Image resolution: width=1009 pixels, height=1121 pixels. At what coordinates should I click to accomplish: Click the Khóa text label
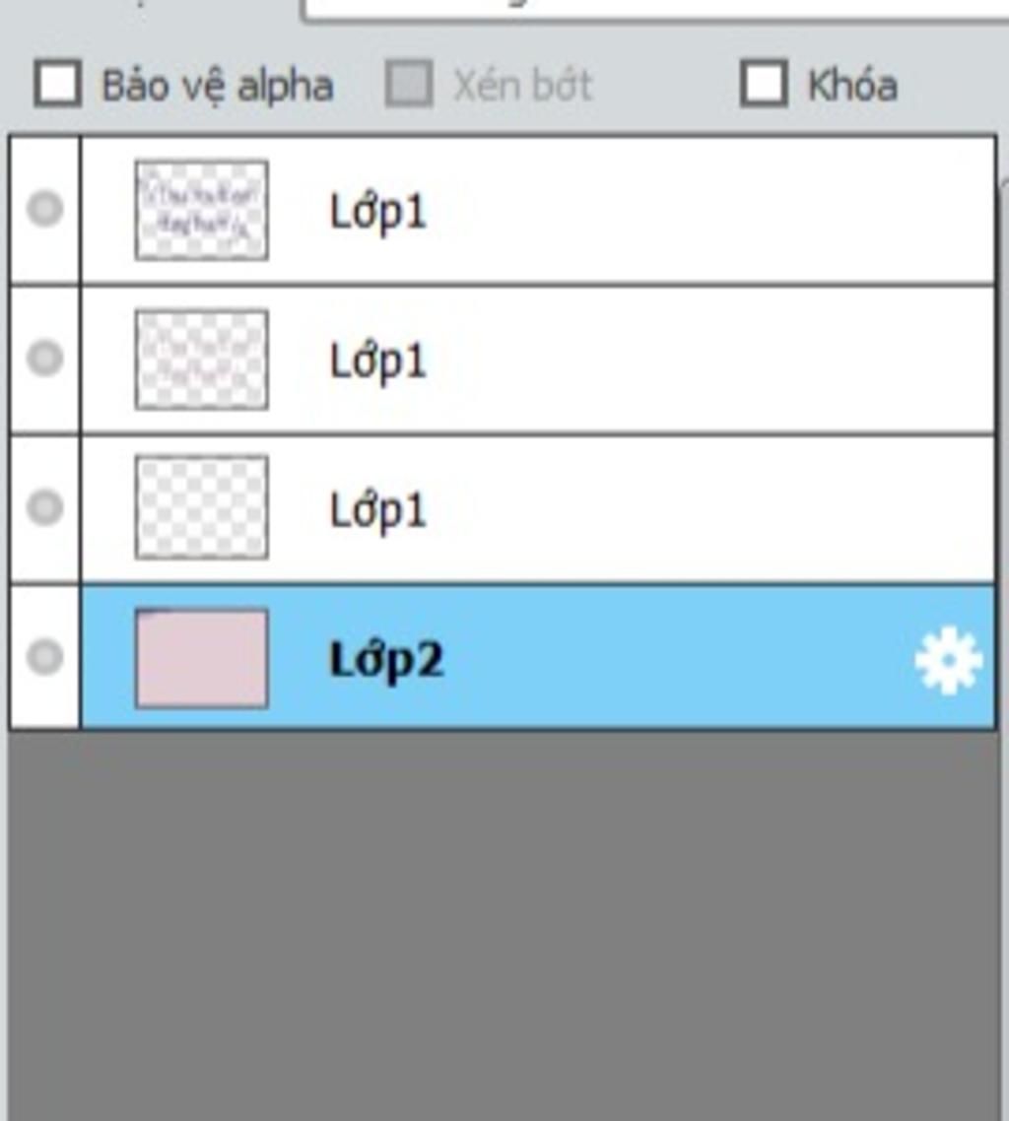pyautogui.click(x=852, y=86)
